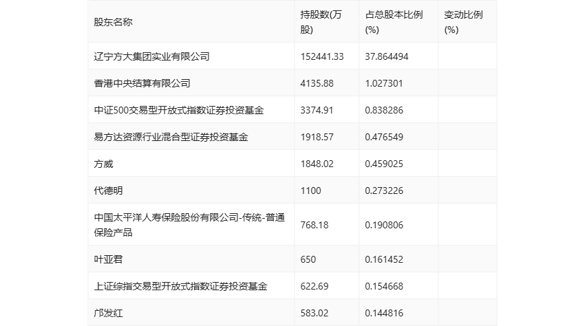Viewport: 585px width, 326px height.
Task: Select 中国太平洋人寿保险股份有限公司 row name
Action: 189,224
